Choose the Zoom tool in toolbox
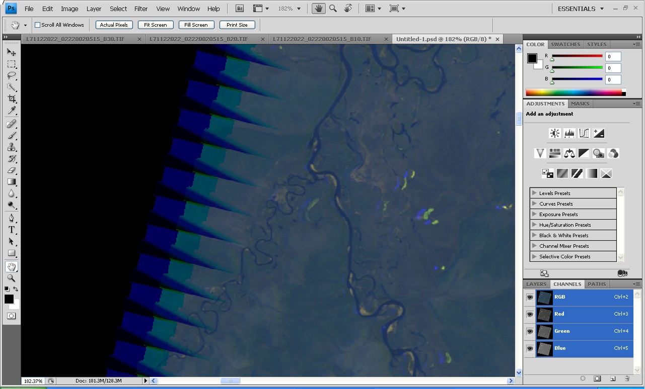Viewport: 645px width, 389px height. coord(12,278)
